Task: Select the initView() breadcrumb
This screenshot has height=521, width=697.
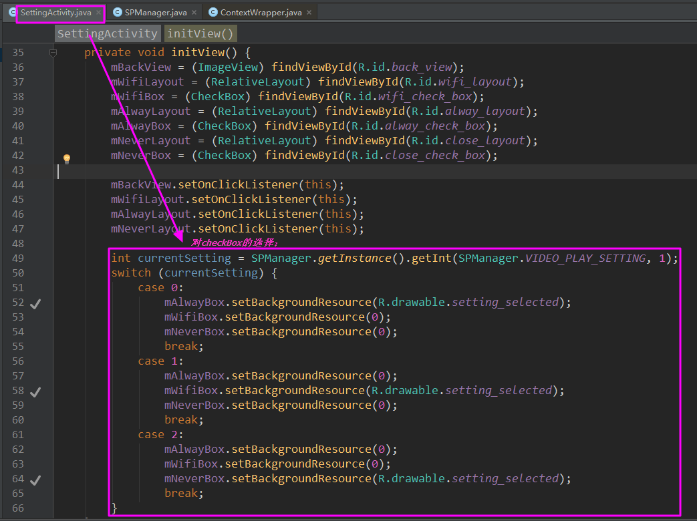Action: 200,33
